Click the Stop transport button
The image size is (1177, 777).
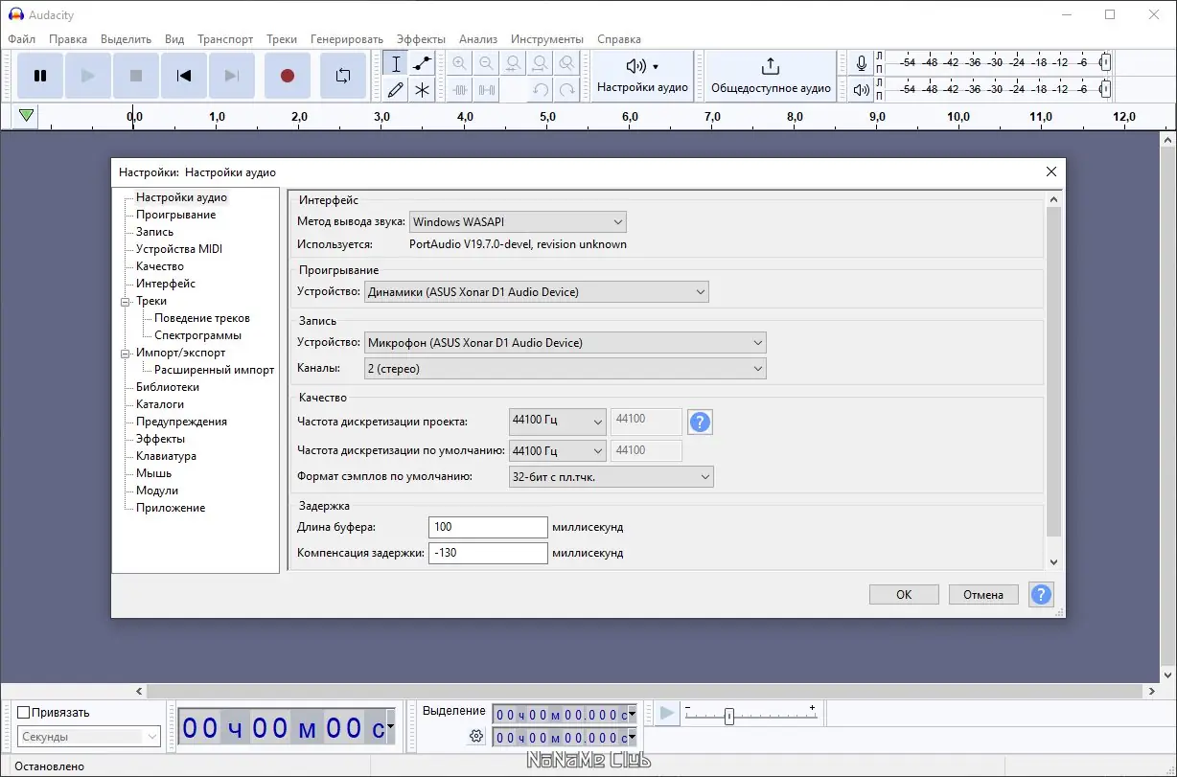point(136,76)
